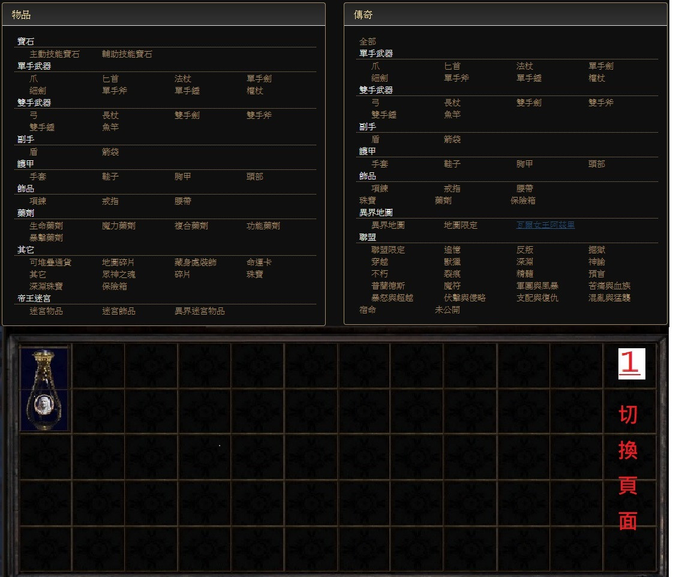Click the flask item in the inventory

click(45, 388)
